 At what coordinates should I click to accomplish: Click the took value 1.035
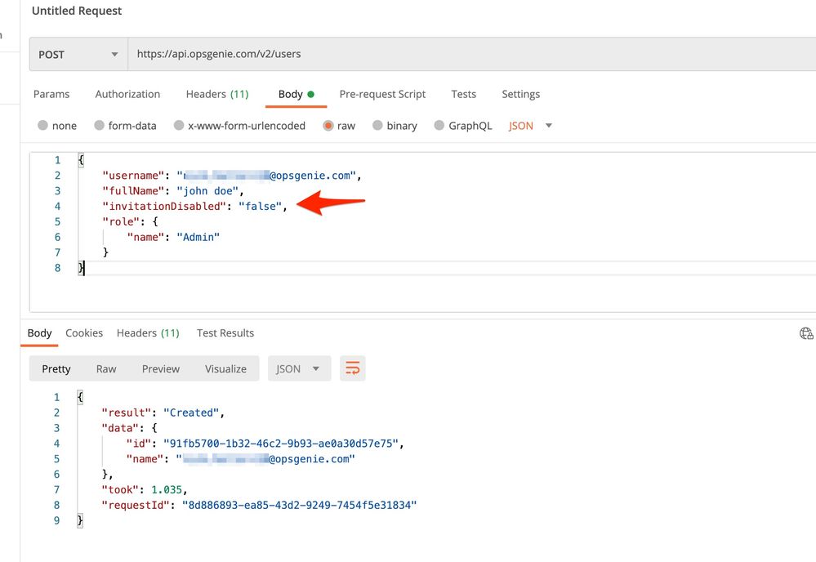coord(167,489)
